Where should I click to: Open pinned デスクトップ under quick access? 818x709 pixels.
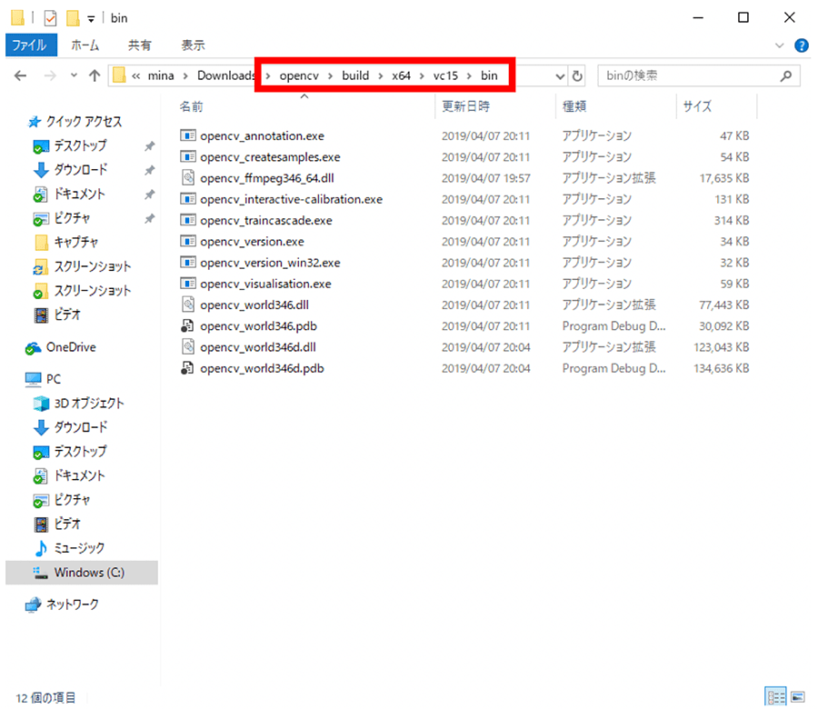[x=70, y=146]
